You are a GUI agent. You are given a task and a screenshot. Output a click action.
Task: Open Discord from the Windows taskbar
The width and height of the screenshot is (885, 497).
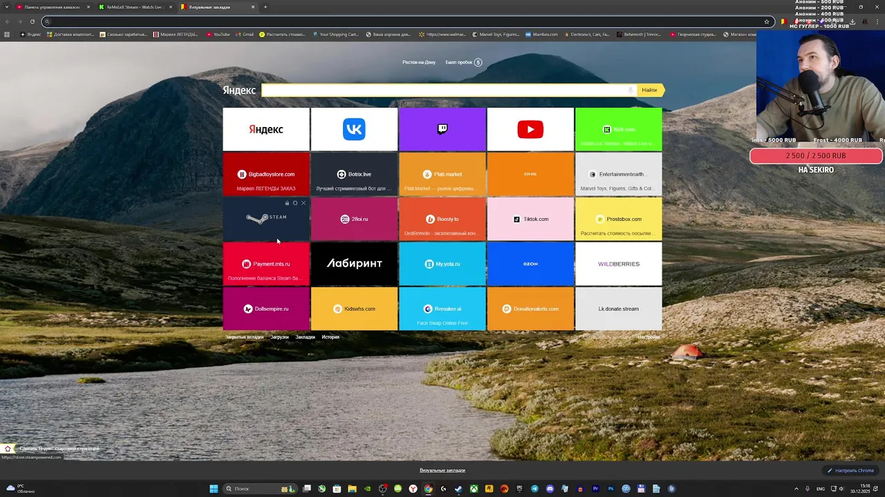coord(550,489)
